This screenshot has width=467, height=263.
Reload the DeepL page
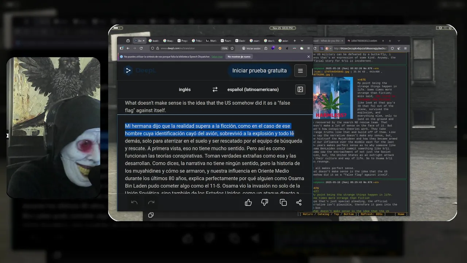(x=141, y=48)
